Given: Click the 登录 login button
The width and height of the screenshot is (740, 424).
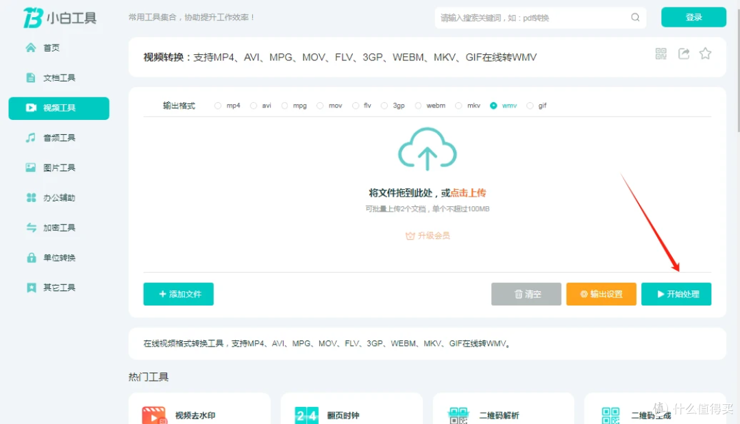Looking at the screenshot, I should (x=693, y=17).
